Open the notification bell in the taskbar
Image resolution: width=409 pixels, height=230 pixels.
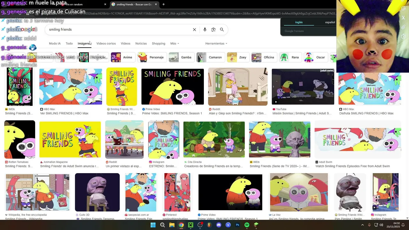(x=403, y=225)
